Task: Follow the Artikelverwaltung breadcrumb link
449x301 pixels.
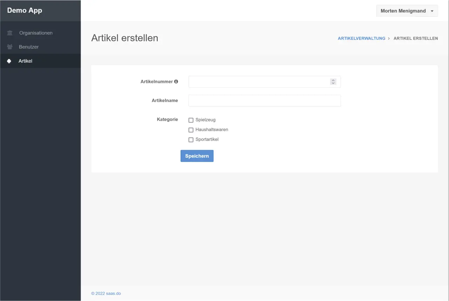Action: pos(361,38)
